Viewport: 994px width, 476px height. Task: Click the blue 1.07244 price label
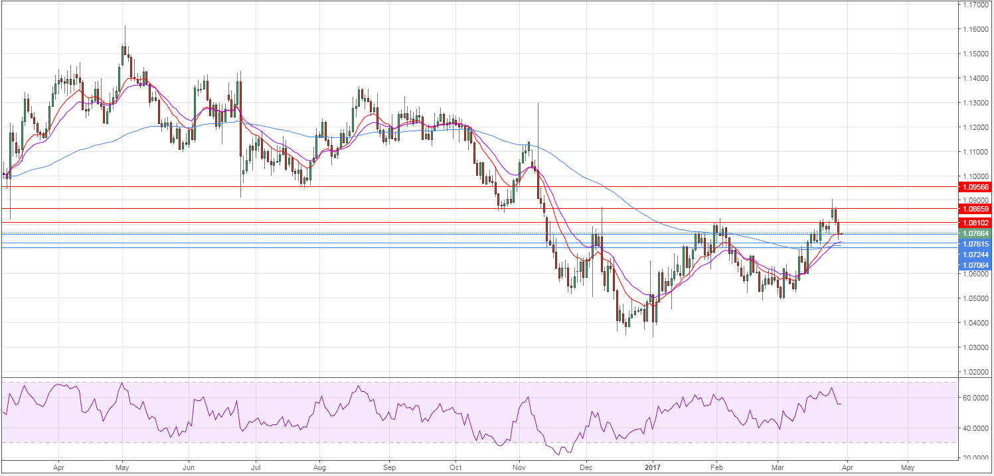[975, 255]
